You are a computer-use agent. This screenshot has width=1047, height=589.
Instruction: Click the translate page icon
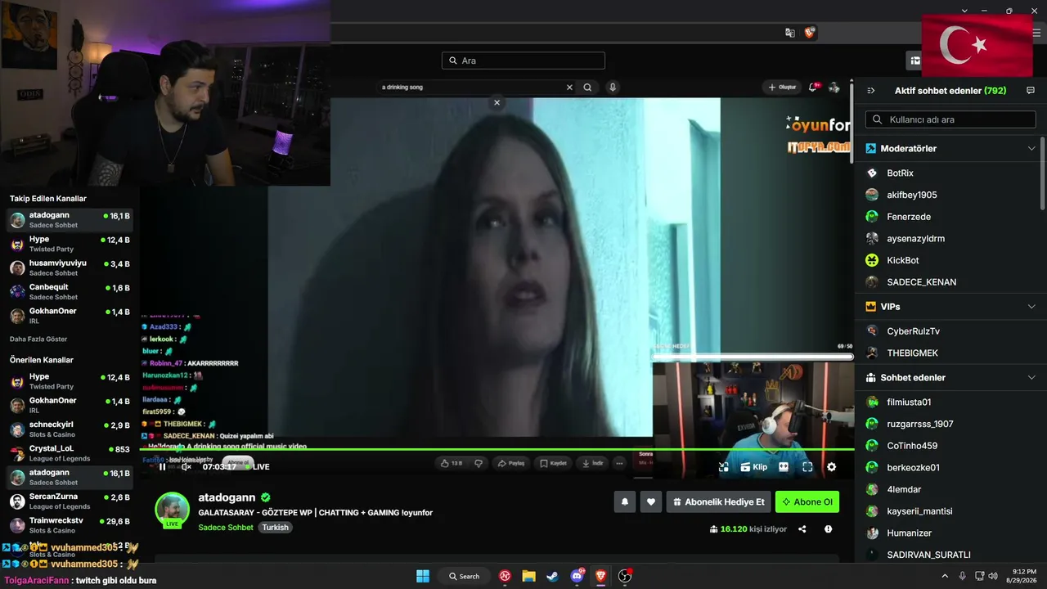click(x=790, y=33)
